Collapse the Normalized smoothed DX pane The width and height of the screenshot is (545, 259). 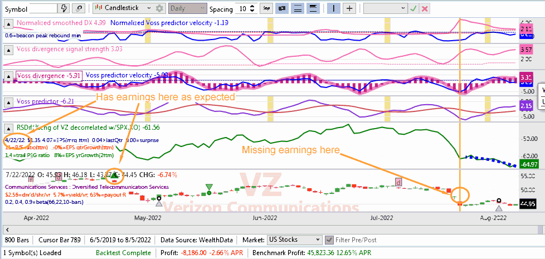coord(8,23)
